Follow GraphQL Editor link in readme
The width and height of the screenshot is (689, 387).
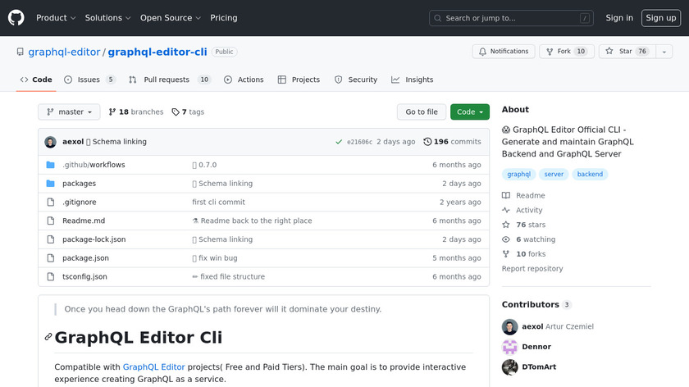tap(154, 367)
